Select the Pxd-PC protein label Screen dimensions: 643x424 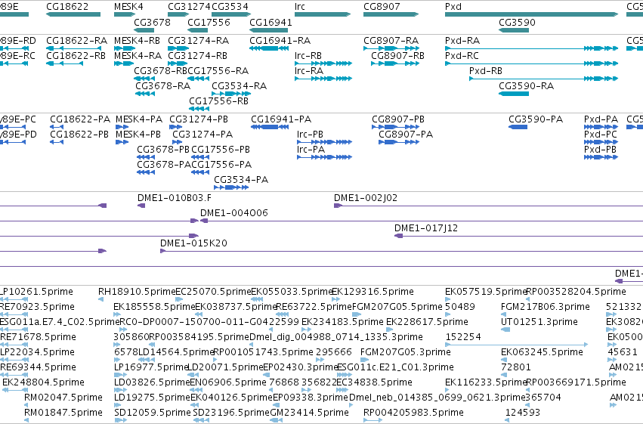click(x=601, y=135)
